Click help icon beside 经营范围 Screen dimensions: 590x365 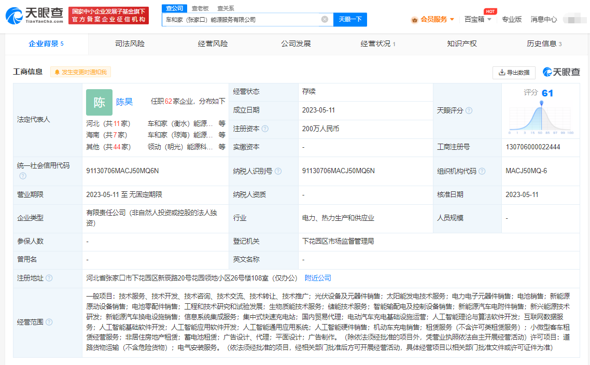[49, 322]
